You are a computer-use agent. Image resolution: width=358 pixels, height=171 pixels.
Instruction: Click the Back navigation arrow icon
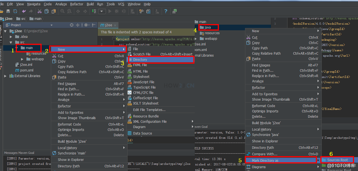tap(78, 11)
